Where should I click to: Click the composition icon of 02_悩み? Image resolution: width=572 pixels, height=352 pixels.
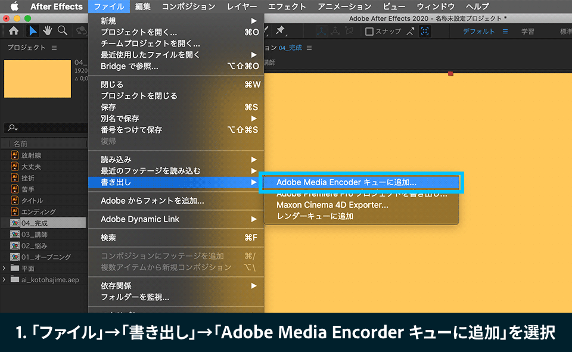coord(14,245)
